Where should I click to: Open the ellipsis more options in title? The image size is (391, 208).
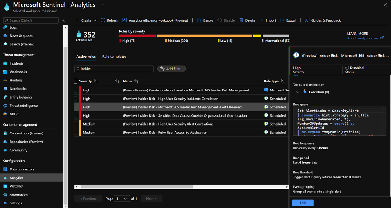(104, 5)
